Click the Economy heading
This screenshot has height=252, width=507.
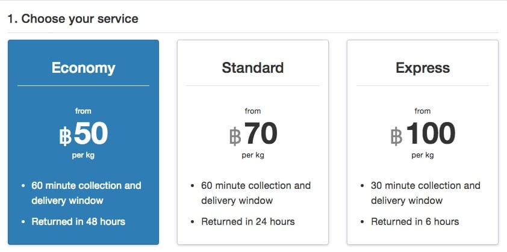point(83,67)
